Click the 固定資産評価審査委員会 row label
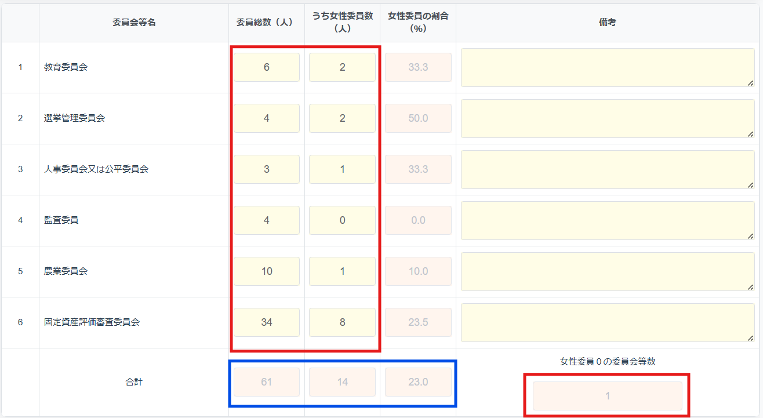This screenshot has height=418, width=763. [x=92, y=322]
